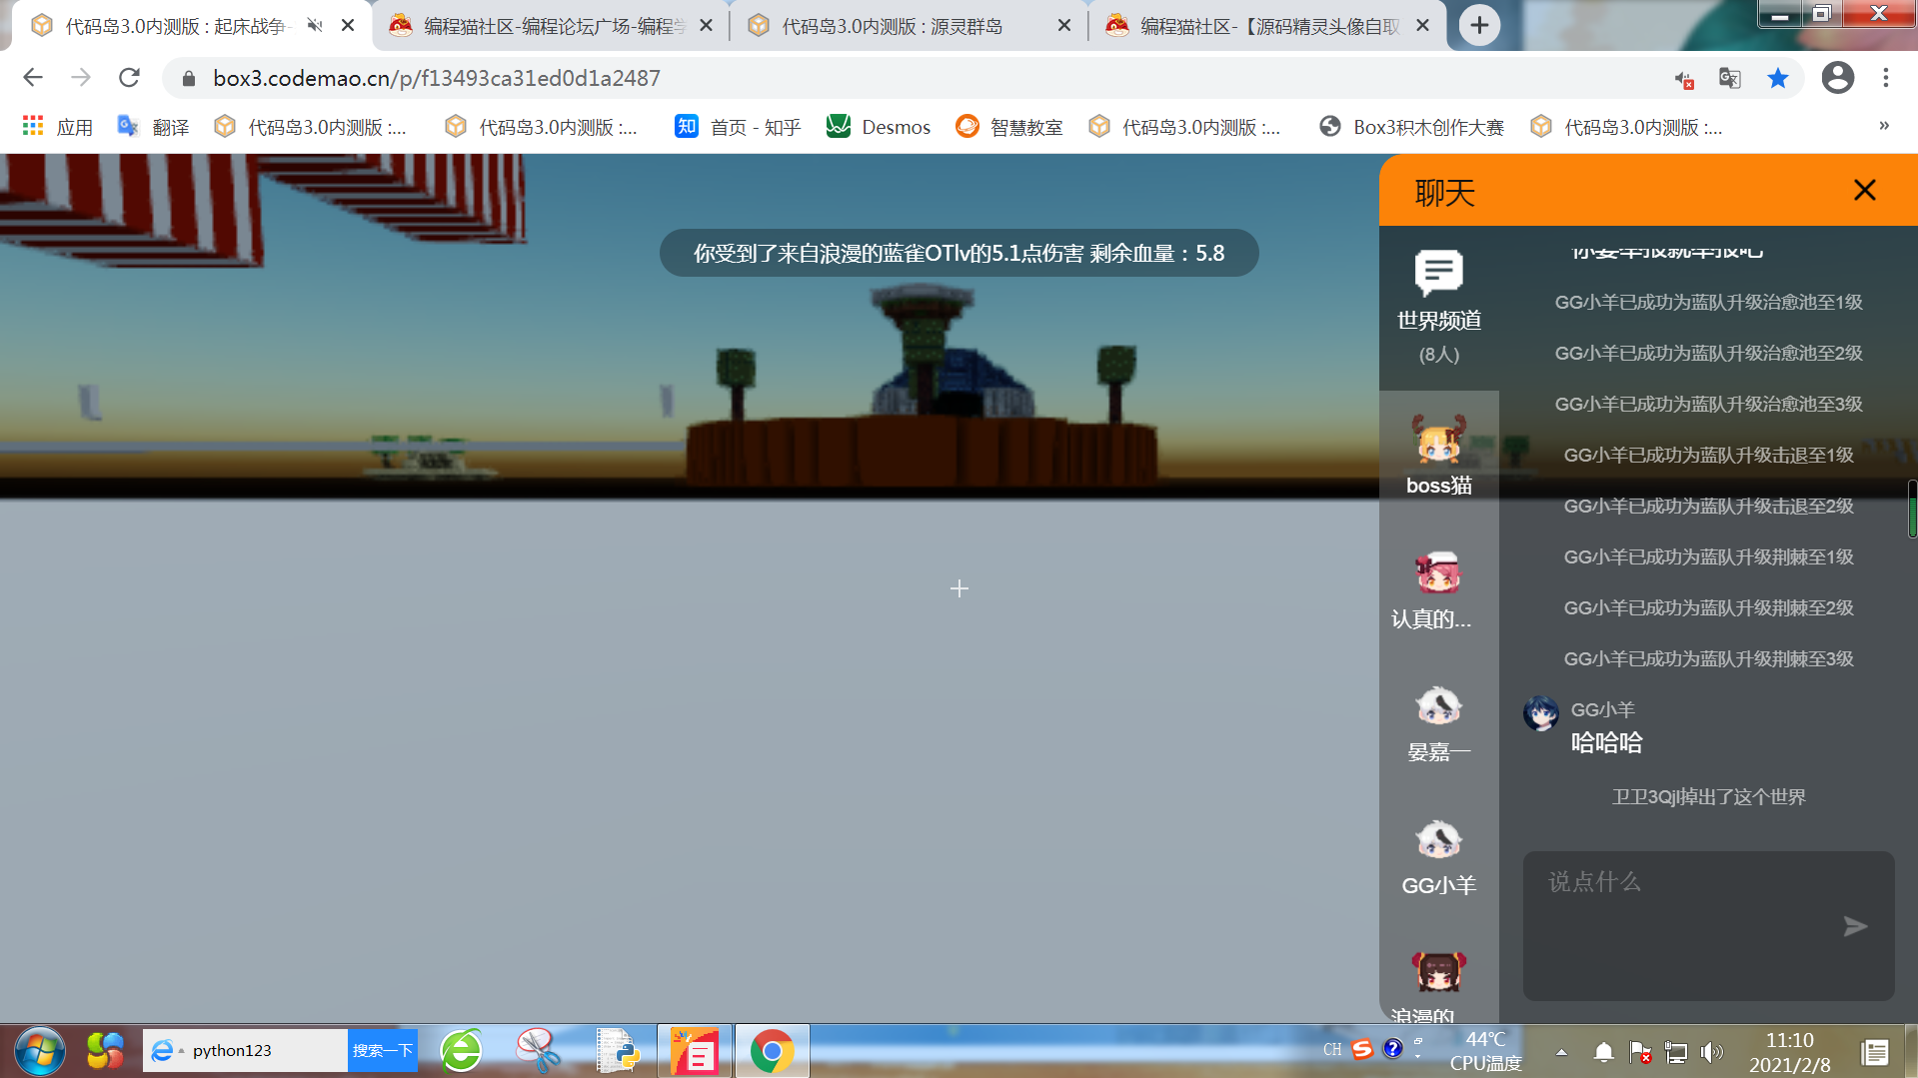This screenshot has height=1078, width=1918.
Task: Click the muted tab audio icon
Action: coord(315,26)
